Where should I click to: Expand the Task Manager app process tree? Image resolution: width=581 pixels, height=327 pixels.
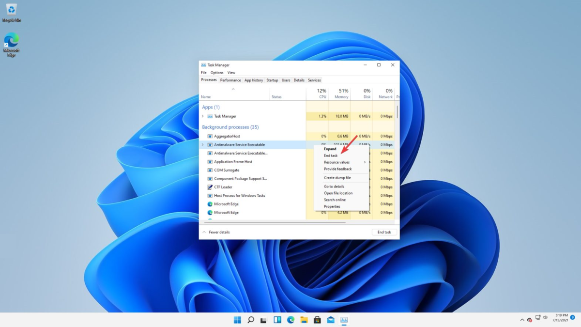[x=203, y=116]
